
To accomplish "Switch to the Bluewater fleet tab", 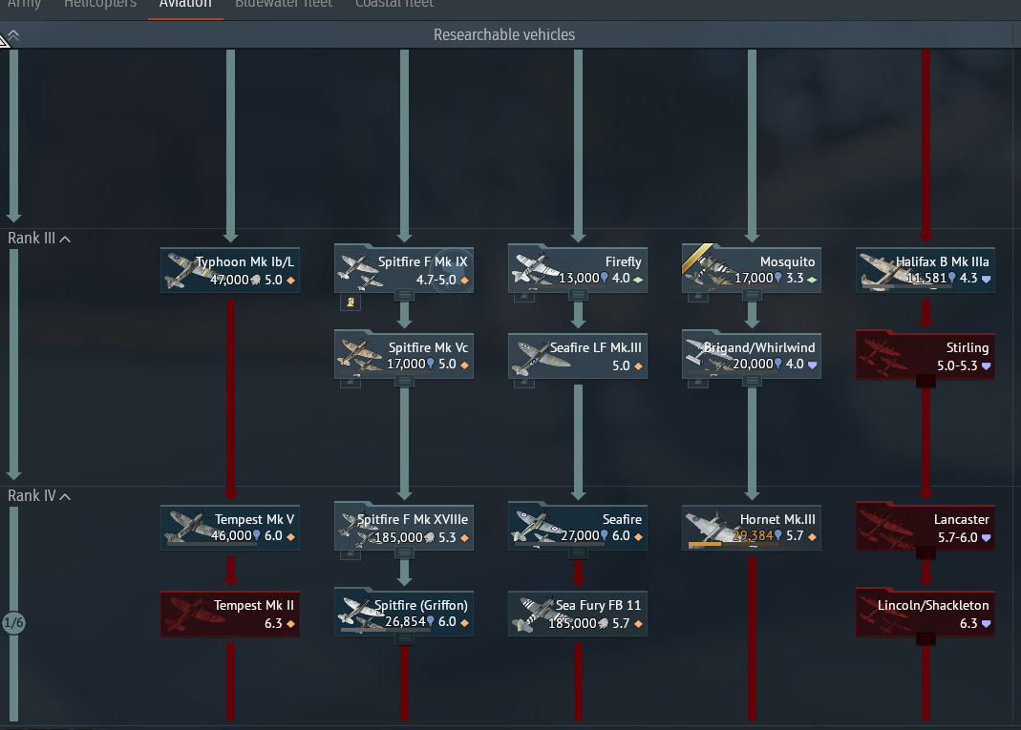I will click(x=284, y=5).
